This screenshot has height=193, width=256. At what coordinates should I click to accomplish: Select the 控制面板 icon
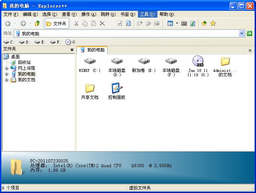click(x=117, y=88)
